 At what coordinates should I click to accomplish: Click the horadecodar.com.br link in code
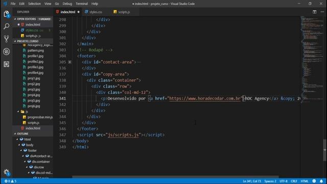pos(205,98)
